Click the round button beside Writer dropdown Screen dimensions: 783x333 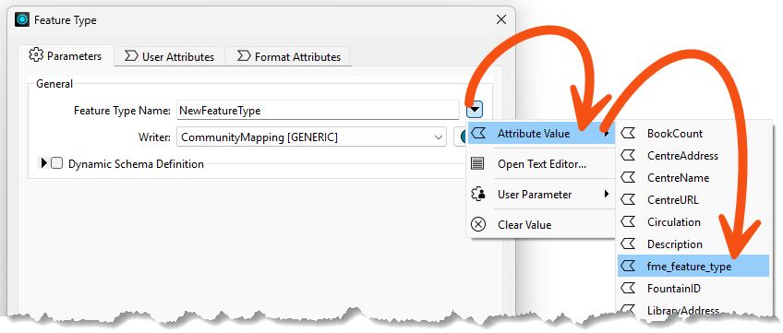coord(461,137)
